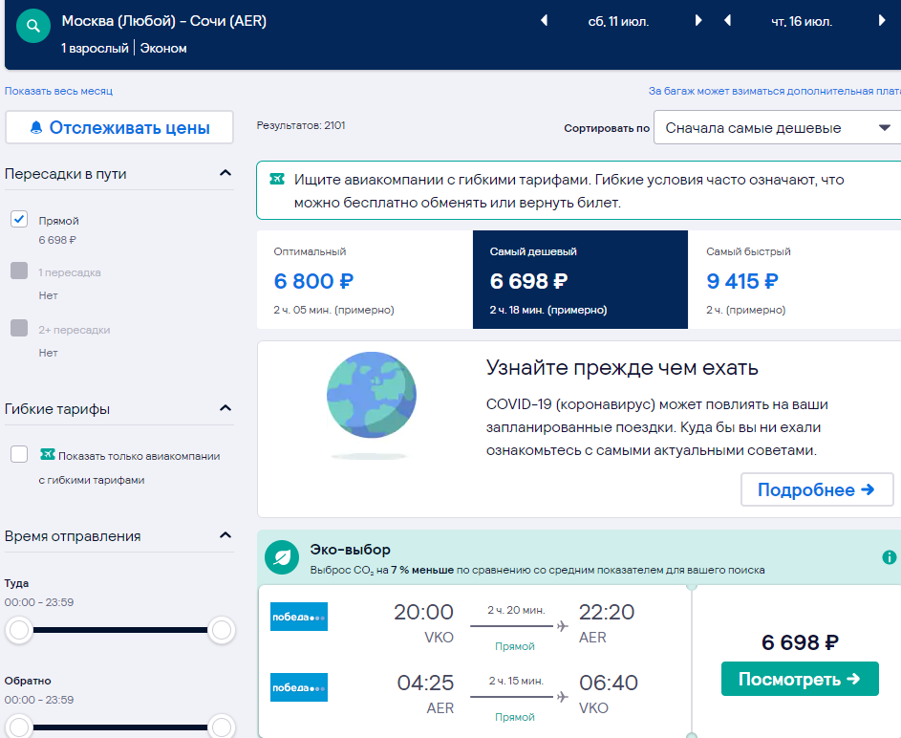Click the globe illustration in COVID notice
The width and height of the screenshot is (901, 738).
click(x=372, y=395)
